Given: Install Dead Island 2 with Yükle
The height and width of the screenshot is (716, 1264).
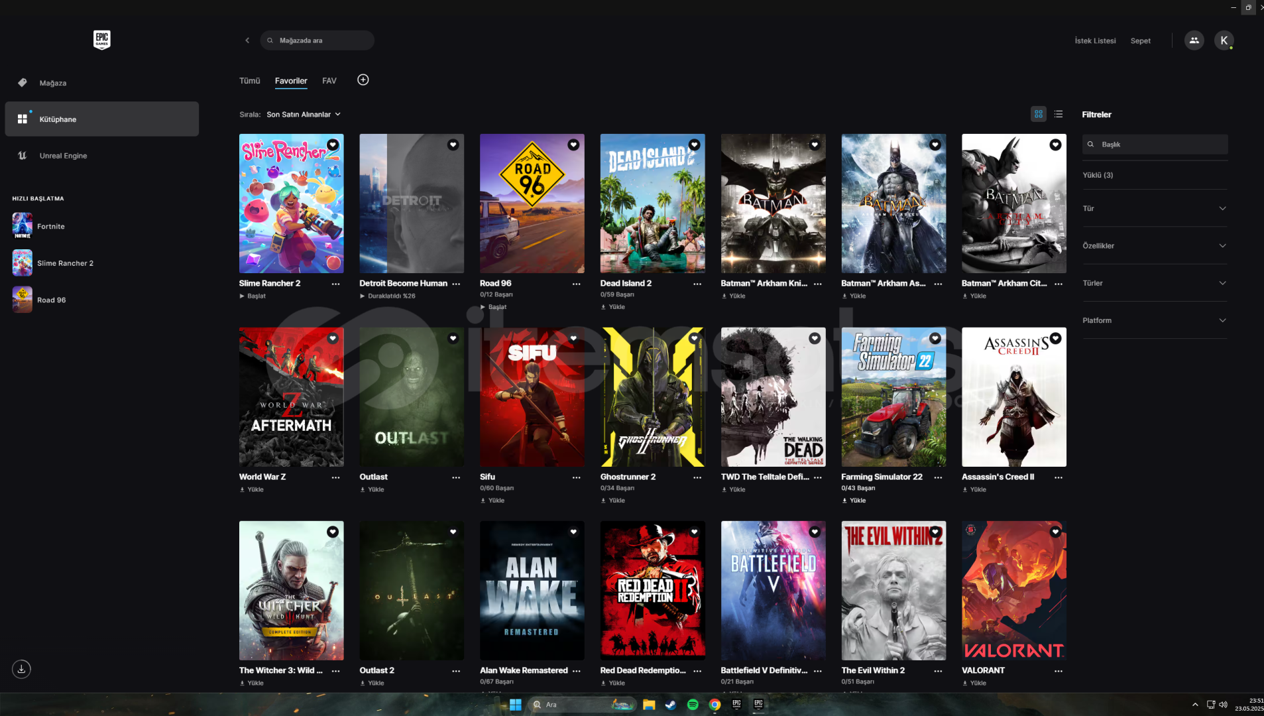Looking at the screenshot, I should [x=613, y=307].
